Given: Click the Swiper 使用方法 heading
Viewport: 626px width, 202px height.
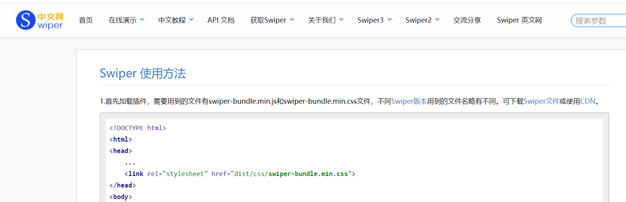Looking at the screenshot, I should coord(143,73).
